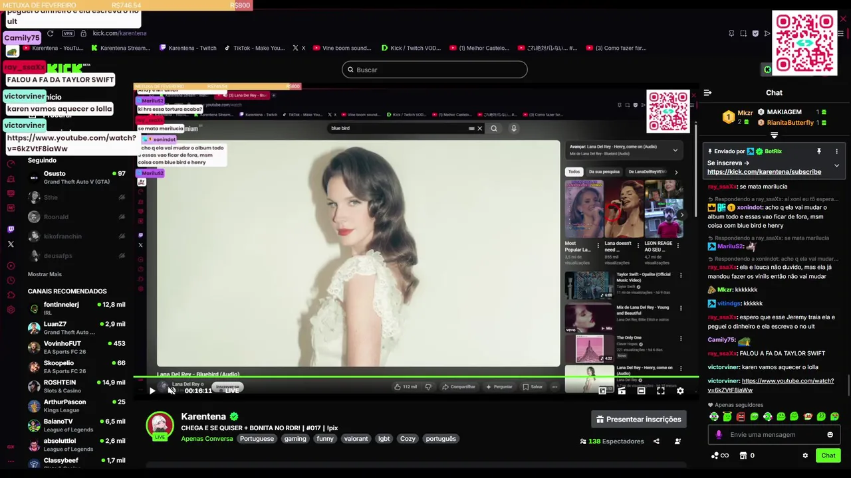This screenshot has height=478, width=851.
Task: Switch to the Vine boom sound browser tab
Action: 341,48
